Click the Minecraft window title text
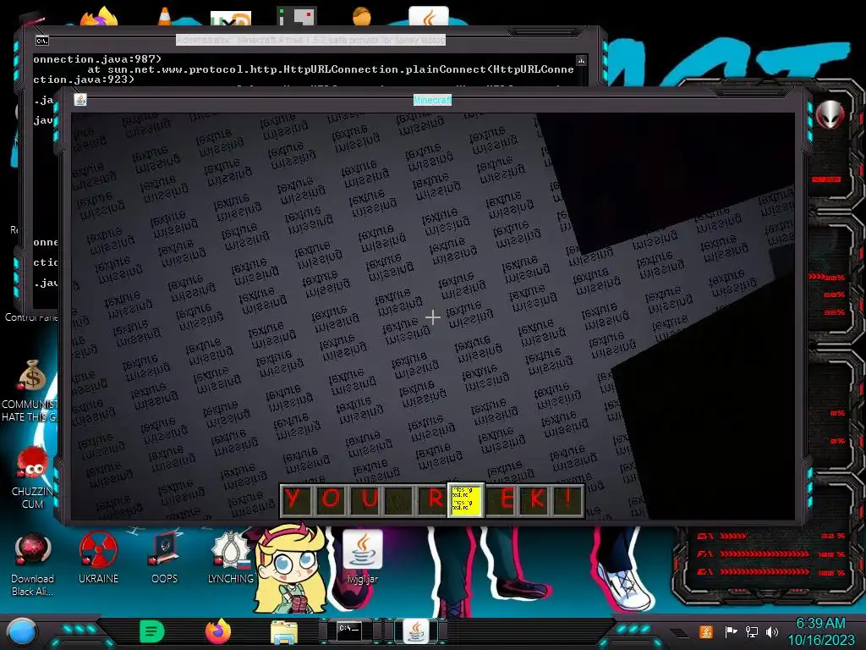This screenshot has width=866, height=650. 432,100
